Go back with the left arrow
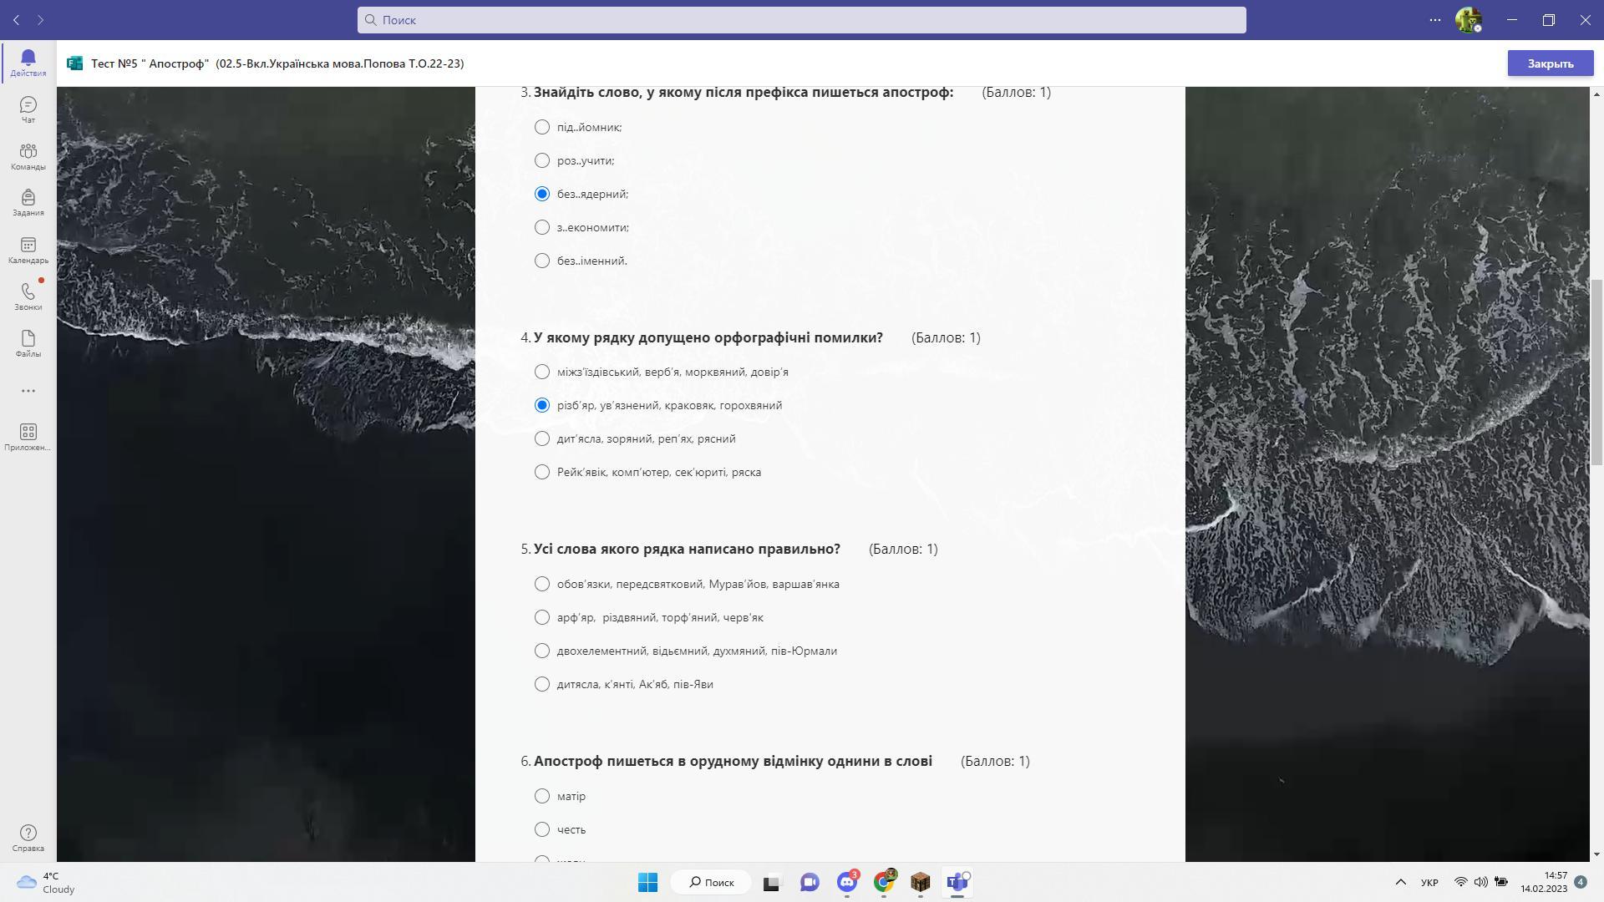Screen dimensions: 1604x902 [16, 20]
